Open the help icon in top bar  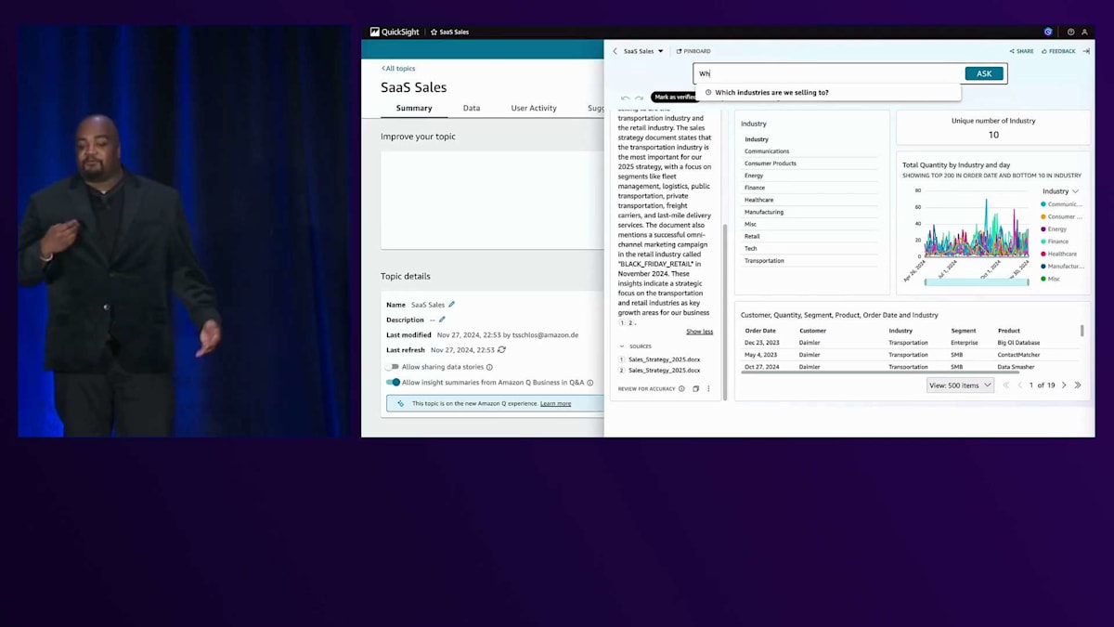pyautogui.click(x=1070, y=32)
